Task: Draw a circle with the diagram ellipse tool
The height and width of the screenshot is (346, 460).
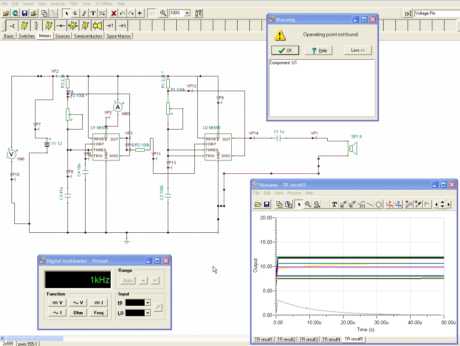Action: (378, 204)
